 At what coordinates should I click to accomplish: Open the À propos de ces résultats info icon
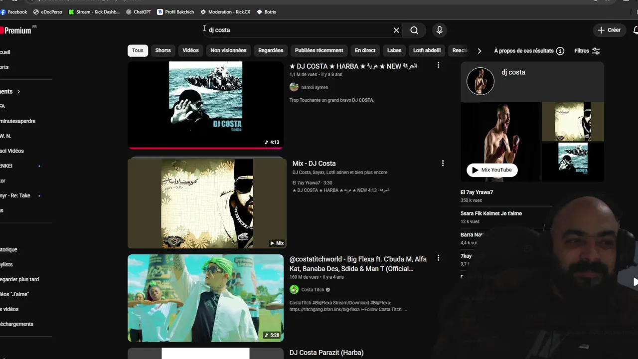tap(560, 51)
